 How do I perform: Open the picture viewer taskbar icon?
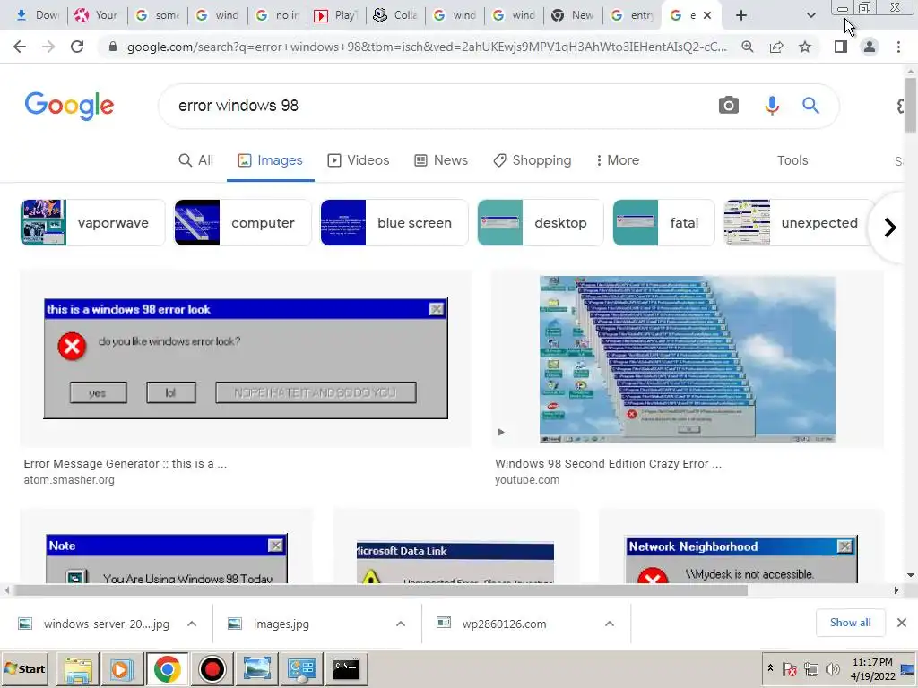point(256,668)
